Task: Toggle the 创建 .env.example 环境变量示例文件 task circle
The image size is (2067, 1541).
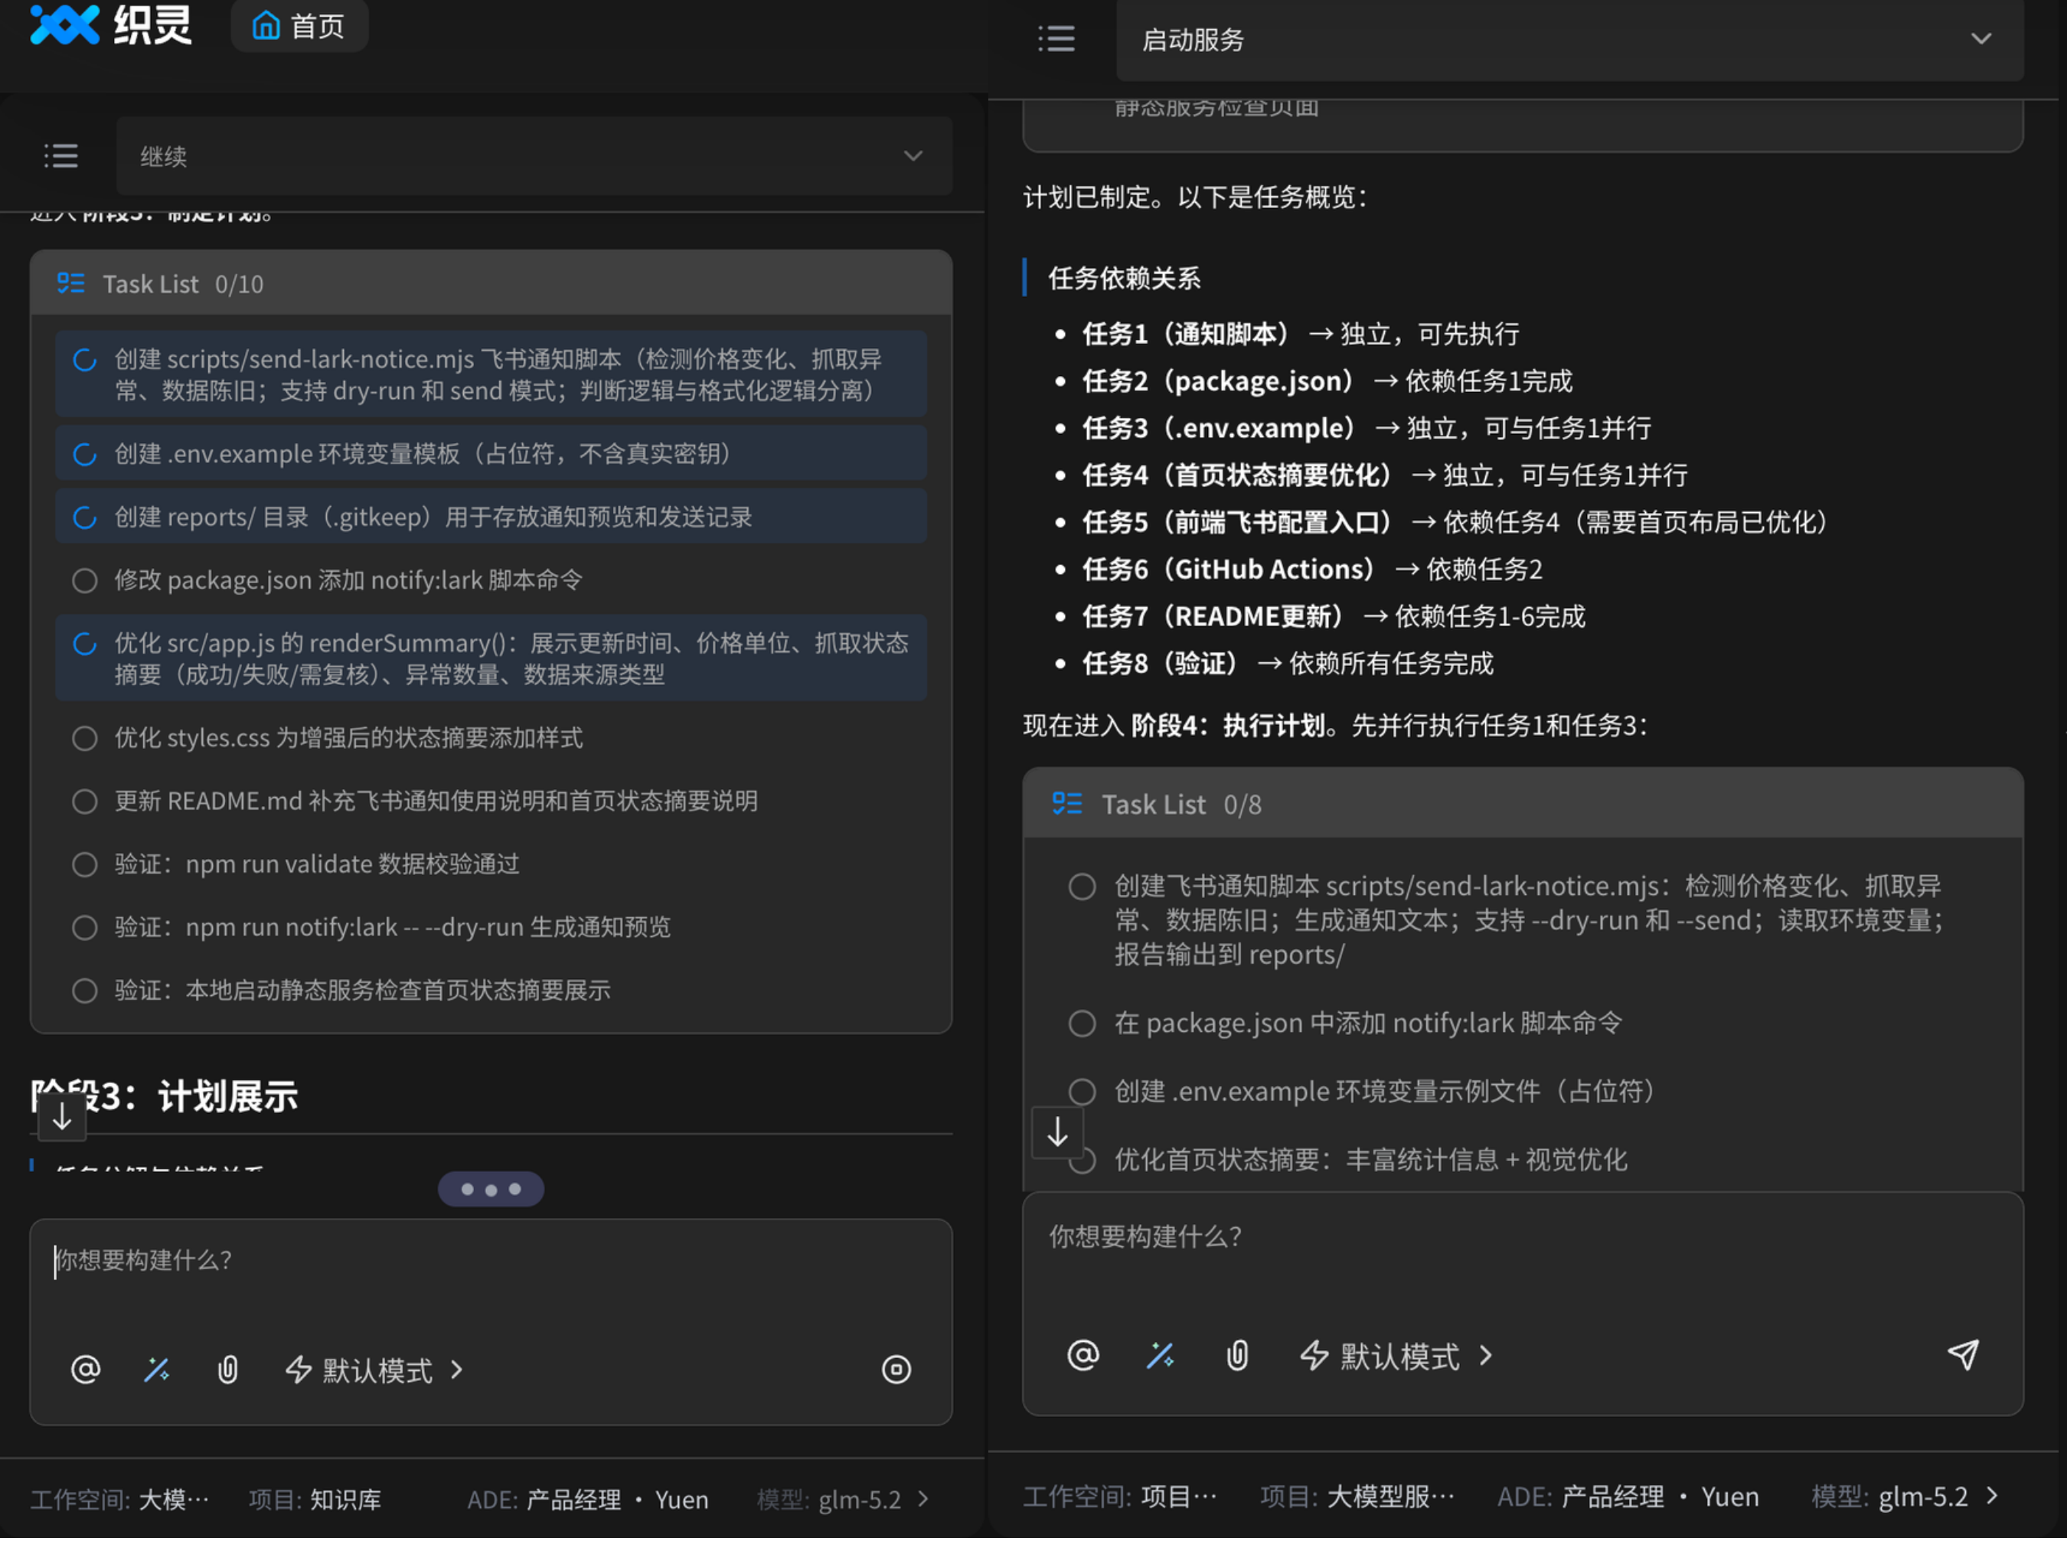Action: [1082, 1092]
